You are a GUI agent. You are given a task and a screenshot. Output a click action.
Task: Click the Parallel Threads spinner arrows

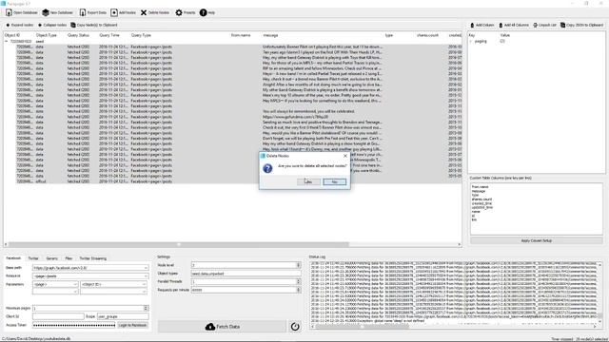click(x=298, y=281)
